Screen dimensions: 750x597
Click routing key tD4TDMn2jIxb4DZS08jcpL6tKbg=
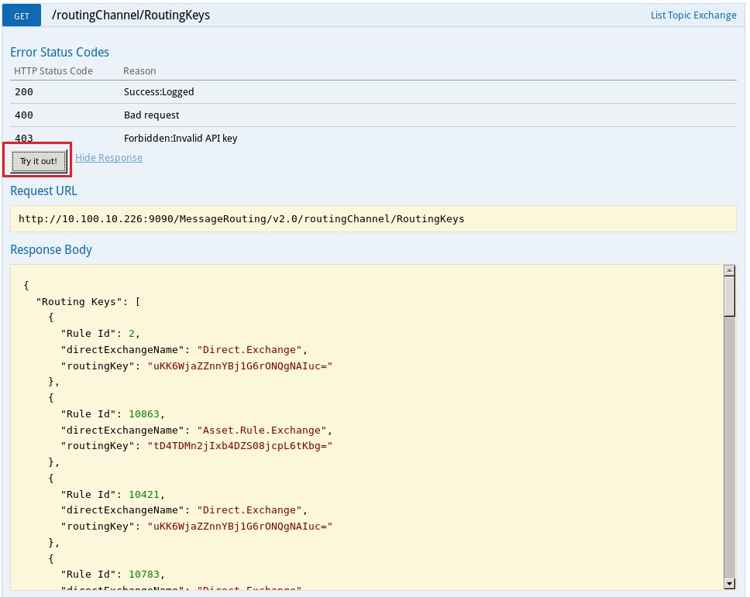(239, 446)
